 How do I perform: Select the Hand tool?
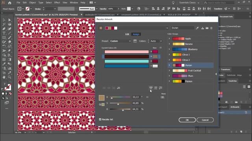tap(4, 77)
